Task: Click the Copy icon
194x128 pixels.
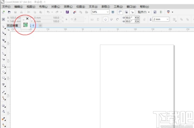Action: (x=35, y=12)
